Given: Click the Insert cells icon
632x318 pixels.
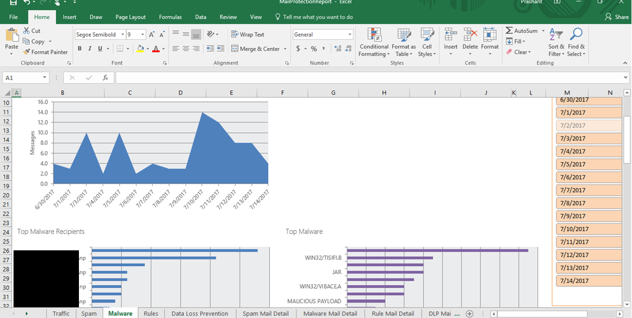Looking at the screenshot, I should click(450, 35).
